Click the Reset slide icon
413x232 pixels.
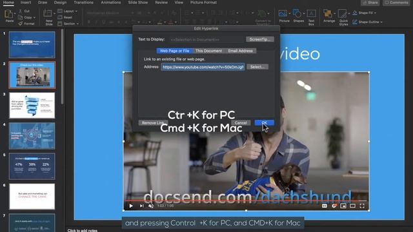click(60, 17)
